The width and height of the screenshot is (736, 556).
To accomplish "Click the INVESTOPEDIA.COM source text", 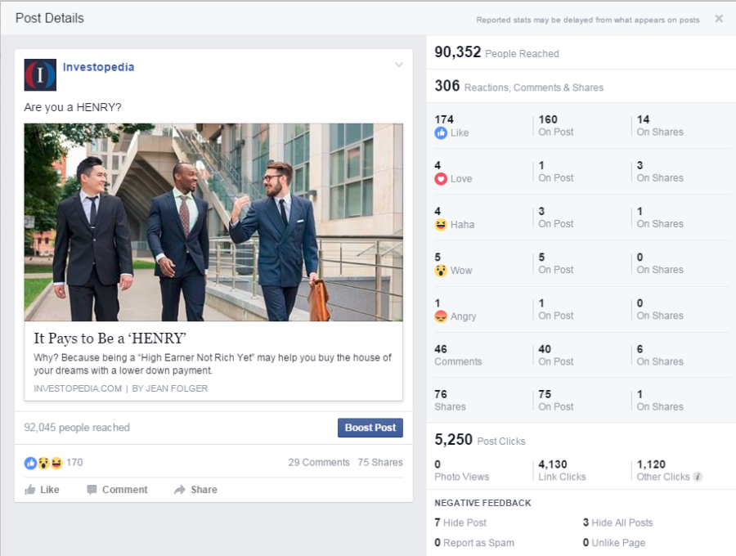I will tap(78, 388).
